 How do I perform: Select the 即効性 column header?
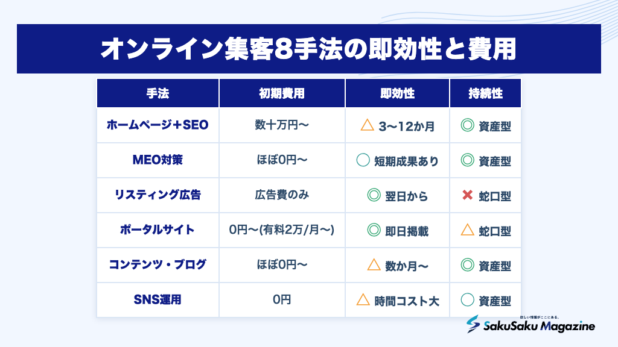(397, 93)
